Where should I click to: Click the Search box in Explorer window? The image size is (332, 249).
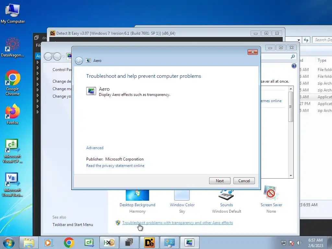pyautogui.click(x=322, y=40)
